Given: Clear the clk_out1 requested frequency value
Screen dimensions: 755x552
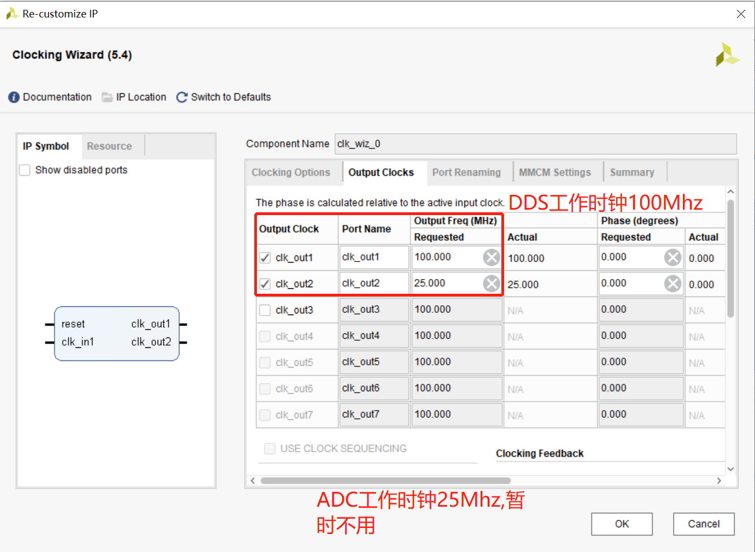Looking at the screenshot, I should (x=491, y=257).
